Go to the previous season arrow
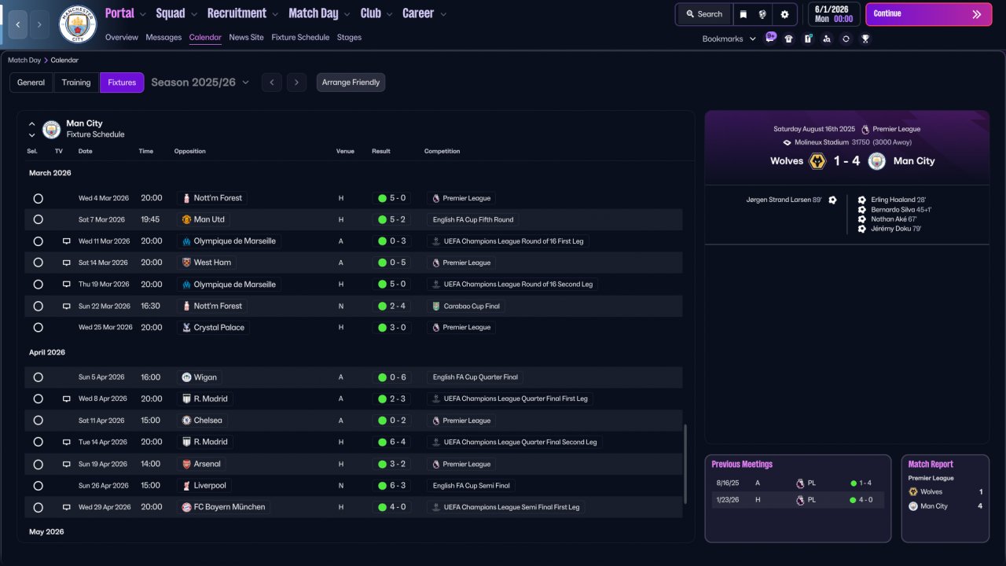 tap(271, 83)
